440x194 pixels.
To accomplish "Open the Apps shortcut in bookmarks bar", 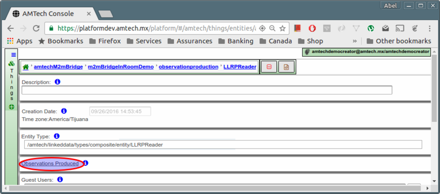I will pos(20,41).
